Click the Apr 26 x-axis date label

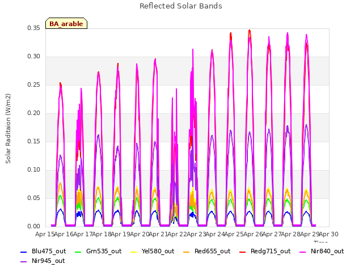[253, 234]
